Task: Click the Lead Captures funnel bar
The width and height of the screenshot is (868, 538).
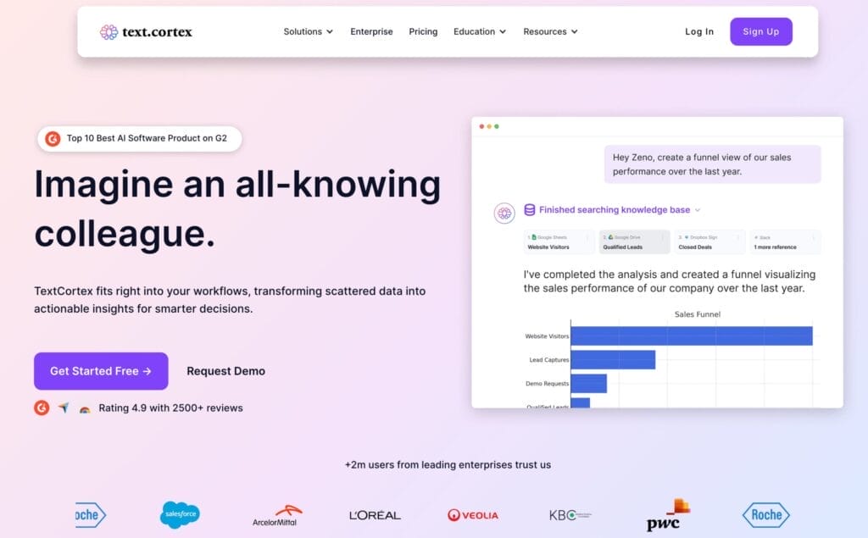Action: (x=613, y=360)
